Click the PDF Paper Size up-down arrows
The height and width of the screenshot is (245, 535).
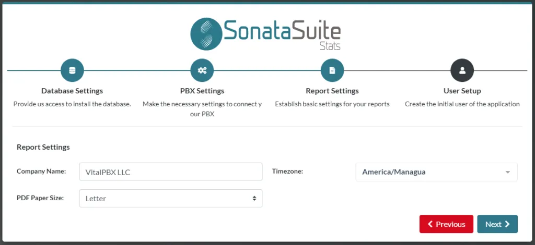tap(254, 199)
